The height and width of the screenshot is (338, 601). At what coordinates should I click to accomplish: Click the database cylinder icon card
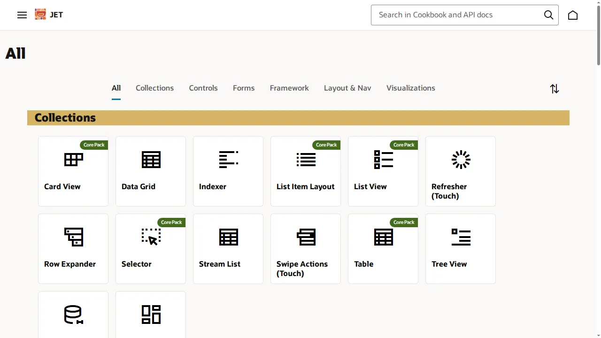click(73, 315)
